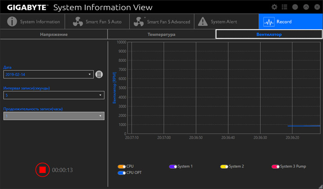Select the Вентилятор sub-tab

(269, 34)
